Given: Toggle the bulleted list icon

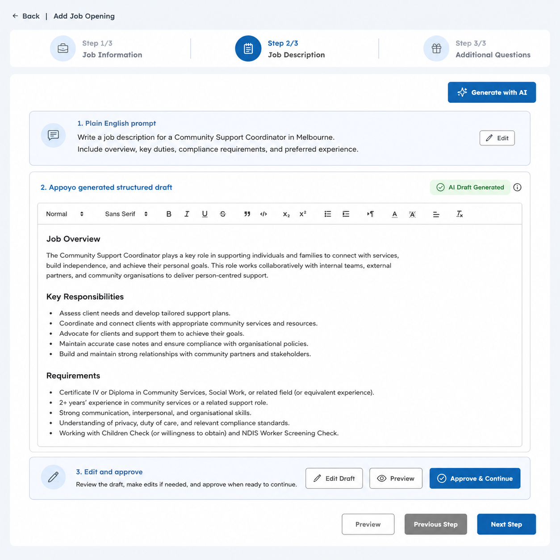Looking at the screenshot, I should pos(327,214).
